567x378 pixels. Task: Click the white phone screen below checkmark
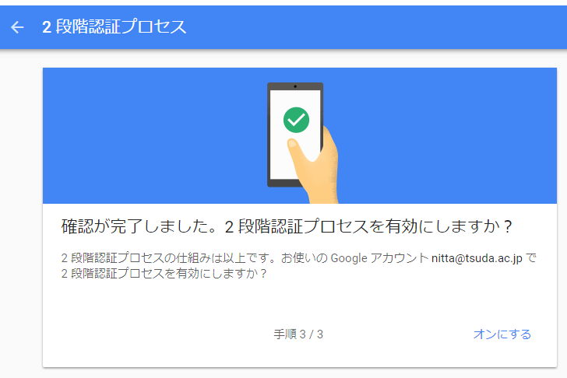point(283,163)
